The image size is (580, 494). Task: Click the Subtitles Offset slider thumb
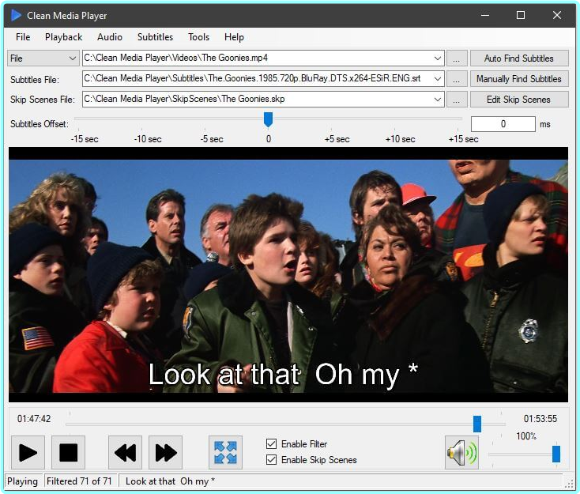pyautogui.click(x=268, y=119)
